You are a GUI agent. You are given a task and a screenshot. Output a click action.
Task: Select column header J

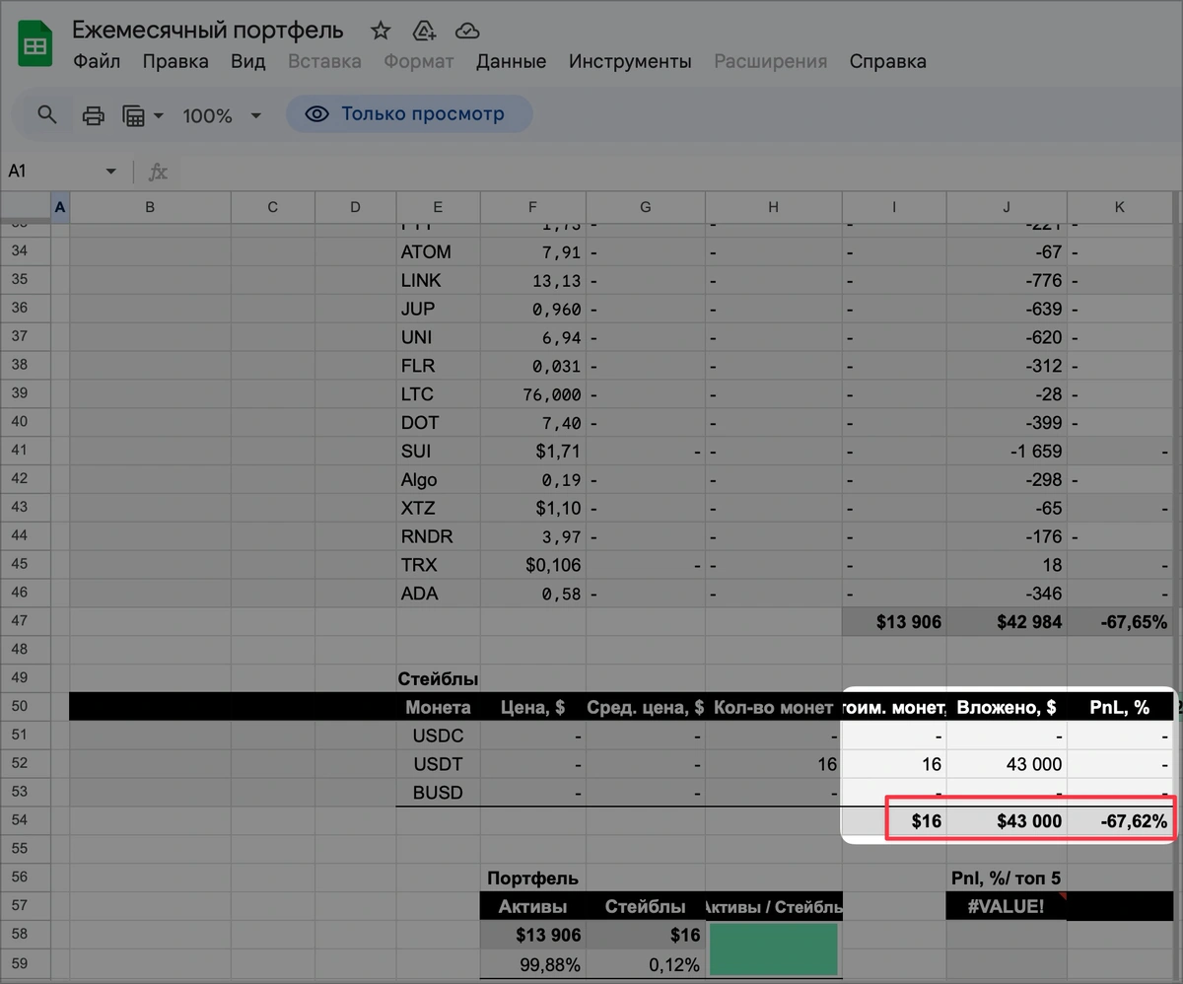coord(1007,207)
